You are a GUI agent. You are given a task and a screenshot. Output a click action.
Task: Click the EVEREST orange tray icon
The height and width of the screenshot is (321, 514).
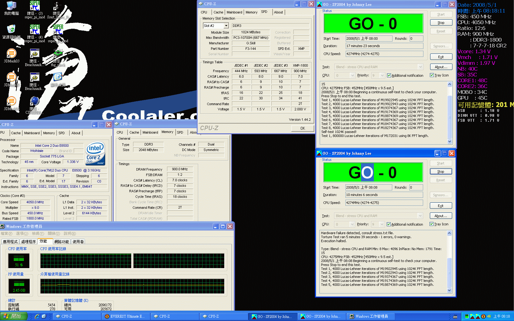point(483,316)
